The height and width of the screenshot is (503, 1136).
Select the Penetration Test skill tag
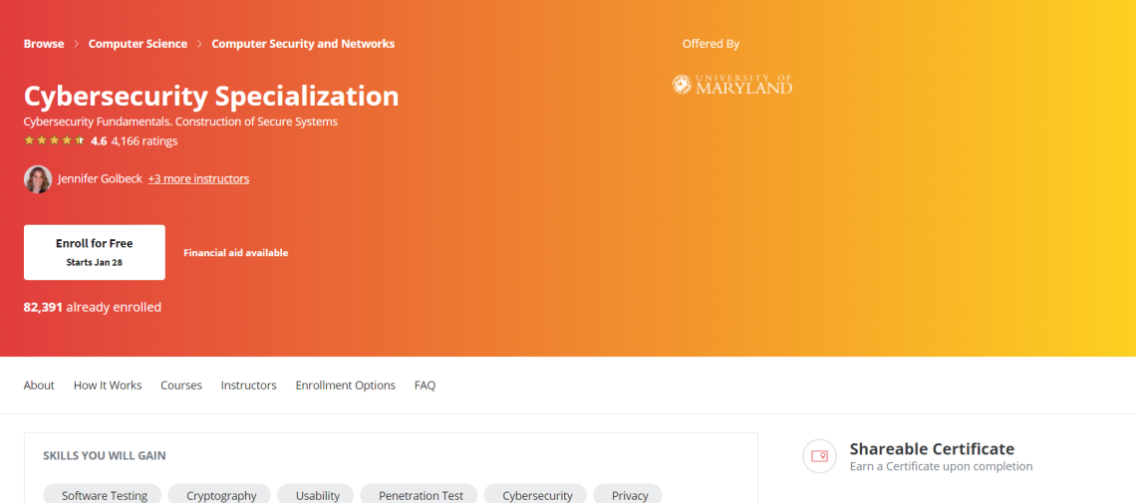point(421,495)
